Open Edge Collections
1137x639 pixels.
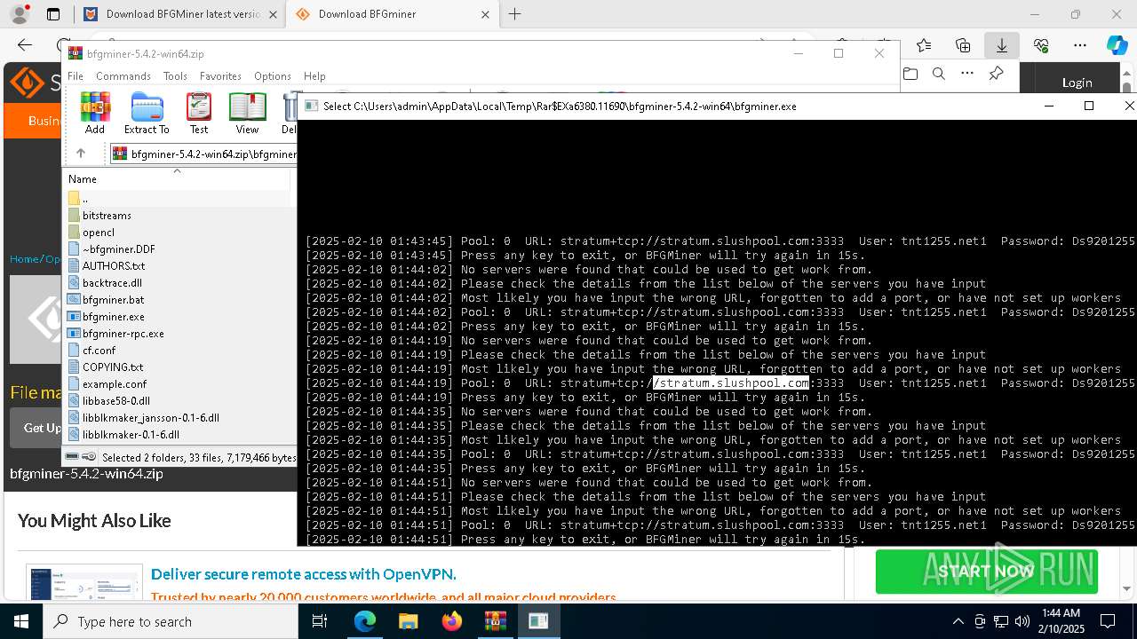coord(963,45)
